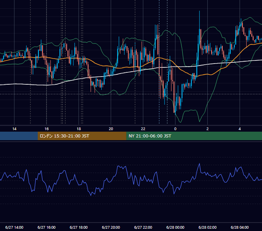Click the hour label 20 on the price chart axis
Viewport: 262px width, 231px height.
(111, 129)
